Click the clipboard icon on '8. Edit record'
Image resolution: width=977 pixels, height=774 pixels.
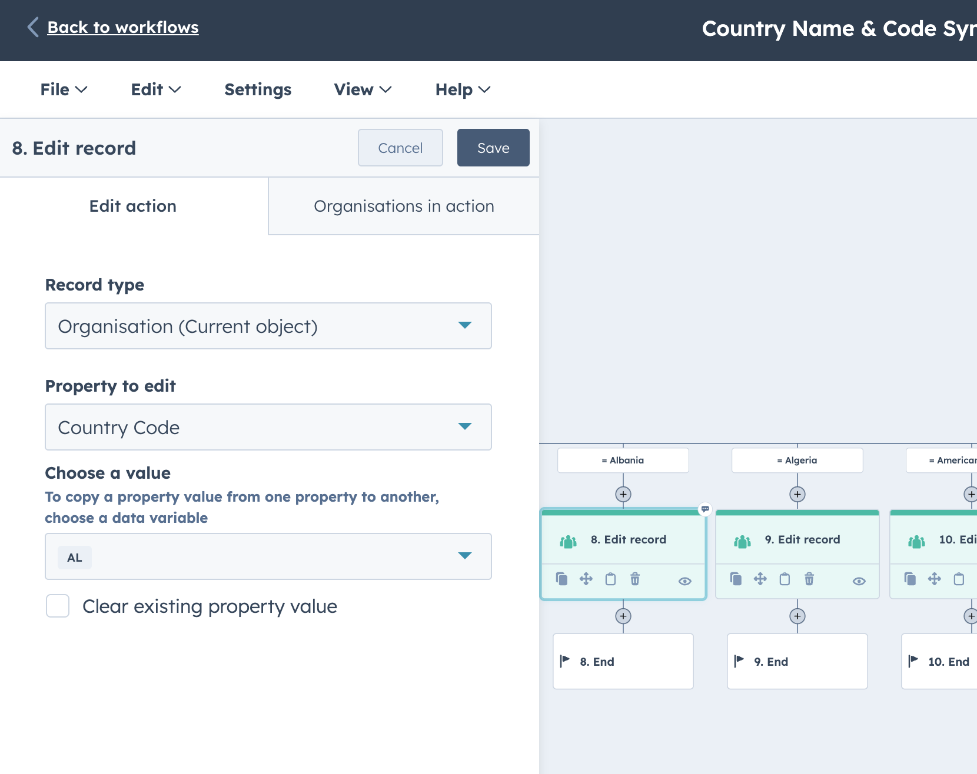click(x=610, y=579)
